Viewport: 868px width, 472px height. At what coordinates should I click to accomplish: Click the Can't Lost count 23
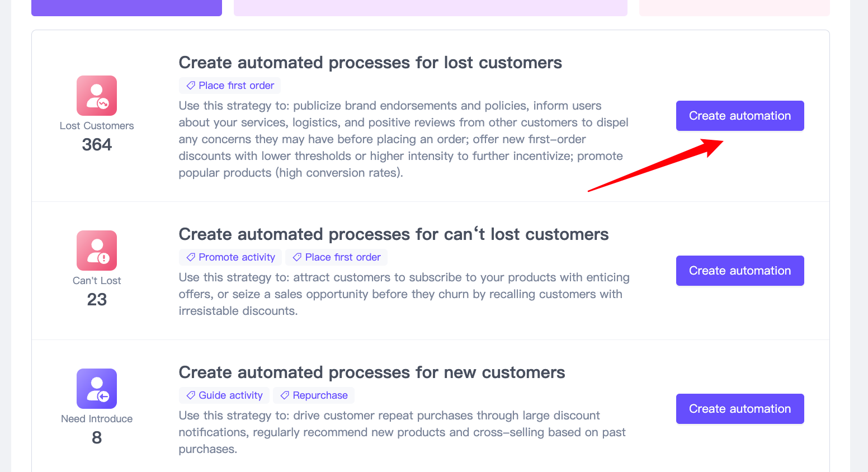[97, 300]
